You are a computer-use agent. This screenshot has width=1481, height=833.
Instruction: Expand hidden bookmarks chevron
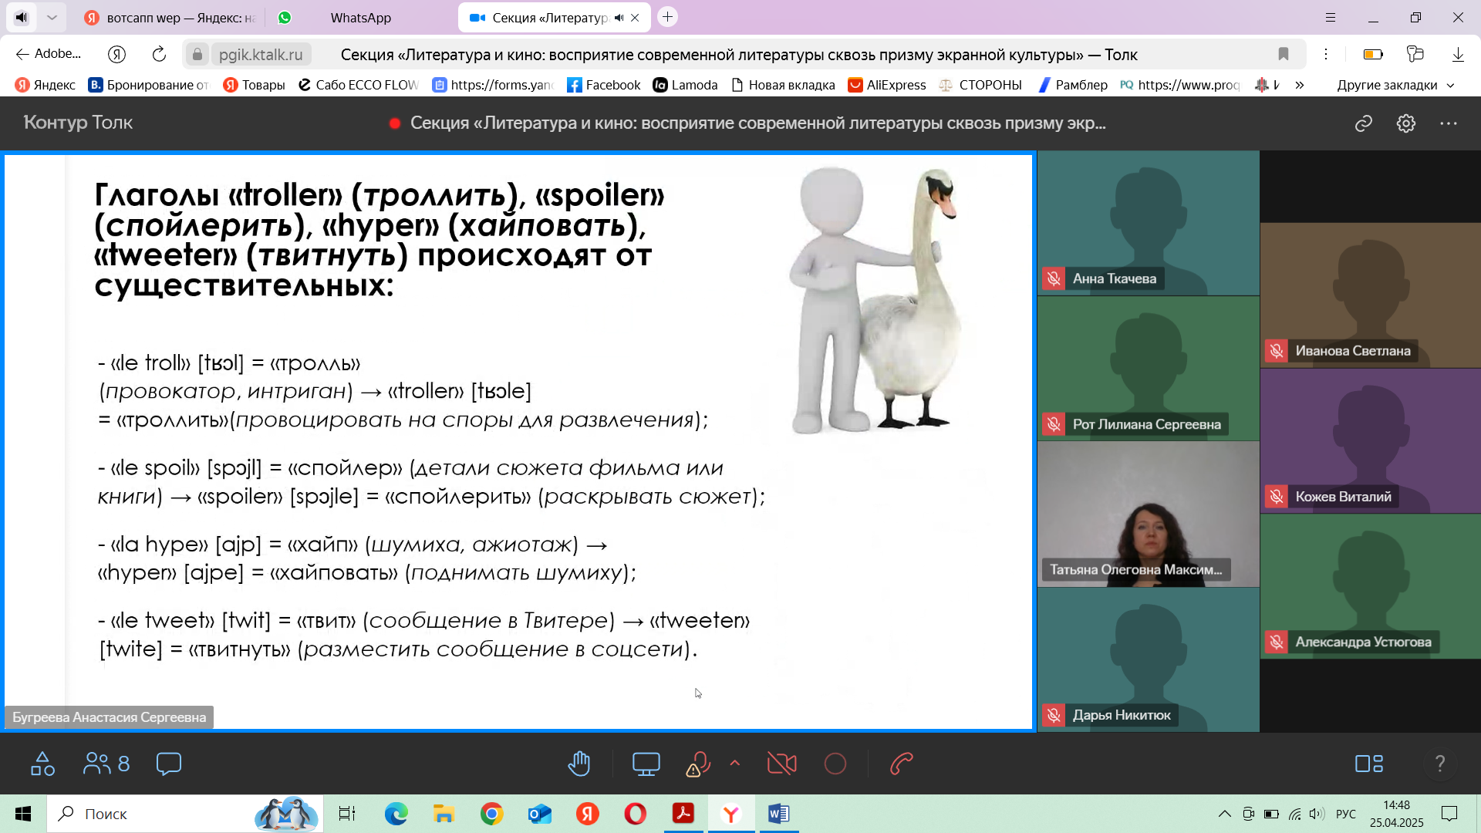pyautogui.click(x=1299, y=85)
